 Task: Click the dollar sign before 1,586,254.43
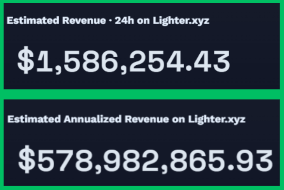coord(26,63)
